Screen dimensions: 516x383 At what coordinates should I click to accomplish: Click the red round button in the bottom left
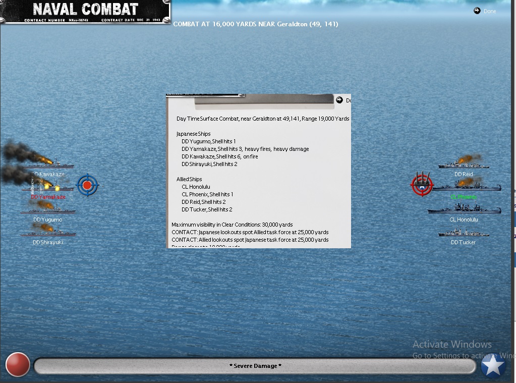pyautogui.click(x=18, y=364)
